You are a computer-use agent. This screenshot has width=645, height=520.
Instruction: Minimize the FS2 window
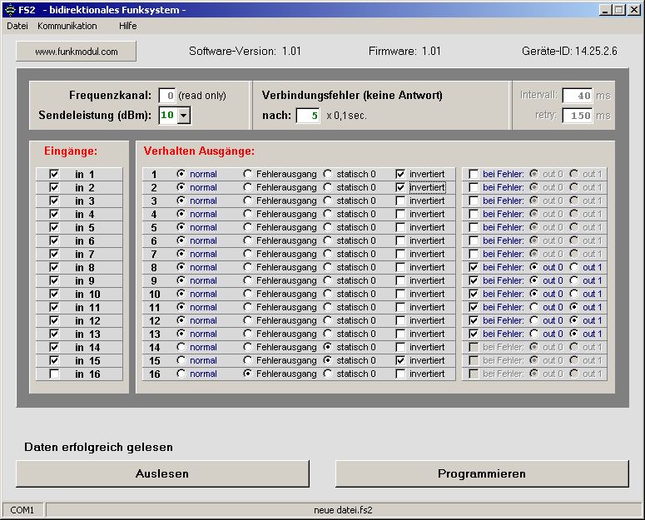[605, 10]
